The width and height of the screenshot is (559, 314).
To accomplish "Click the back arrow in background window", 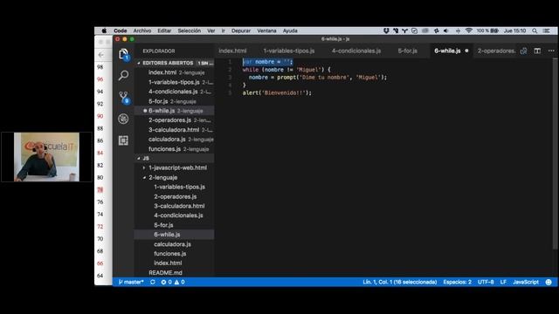I will pos(101,55).
